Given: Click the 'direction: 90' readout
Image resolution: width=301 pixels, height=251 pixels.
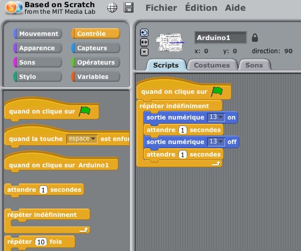Looking at the screenshot, I should 272,51.
